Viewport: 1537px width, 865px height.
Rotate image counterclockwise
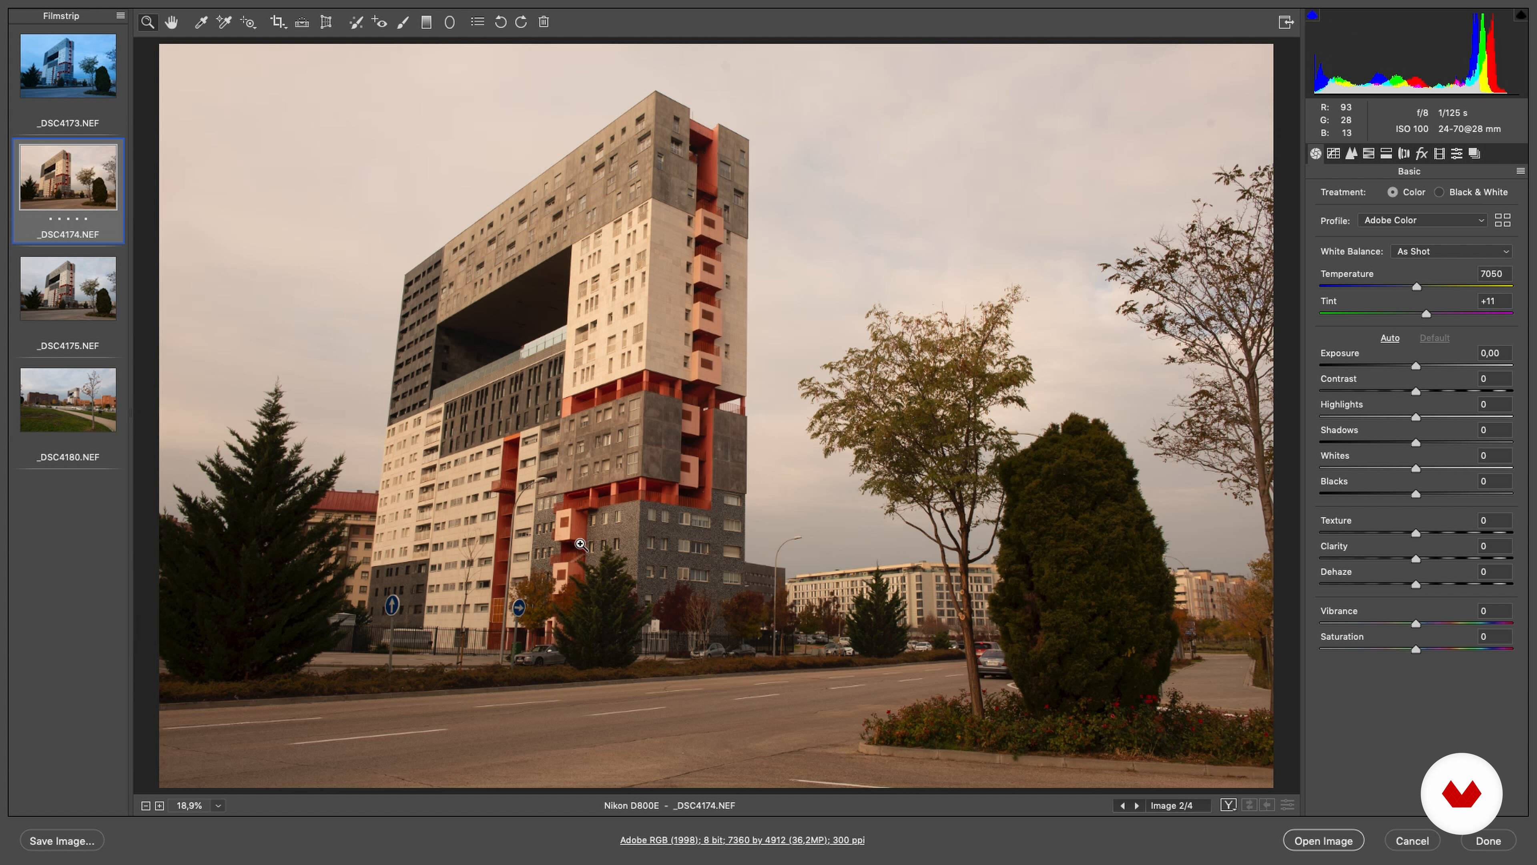click(x=501, y=22)
